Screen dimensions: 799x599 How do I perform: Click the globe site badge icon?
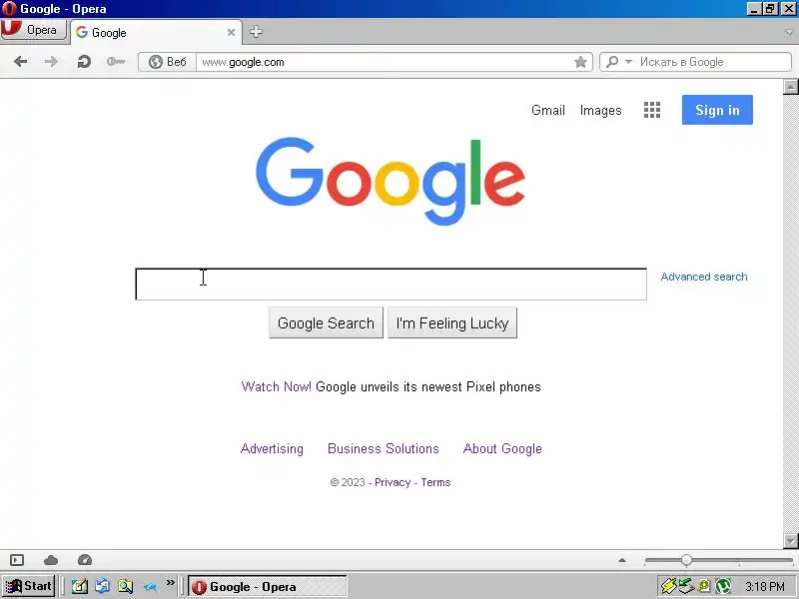click(x=156, y=62)
